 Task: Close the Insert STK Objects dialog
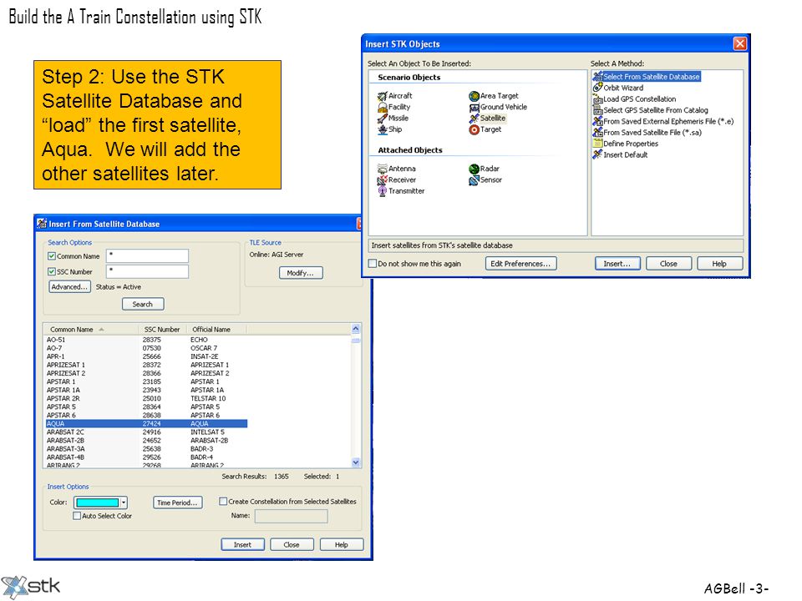739,44
